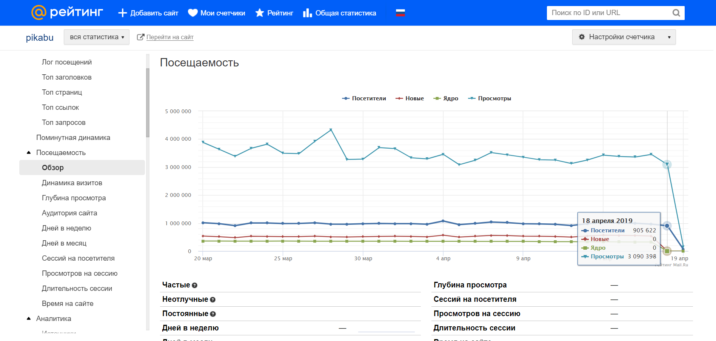This screenshot has width=716, height=341.
Task: Click the help icon next to Постоянные
Action: pyautogui.click(x=213, y=314)
